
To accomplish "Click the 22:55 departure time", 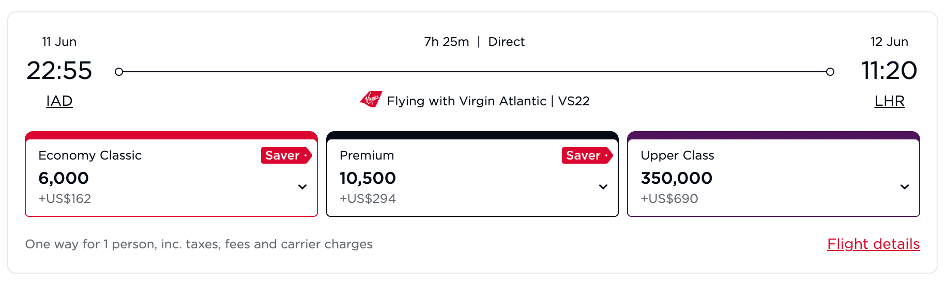I will pos(59,71).
